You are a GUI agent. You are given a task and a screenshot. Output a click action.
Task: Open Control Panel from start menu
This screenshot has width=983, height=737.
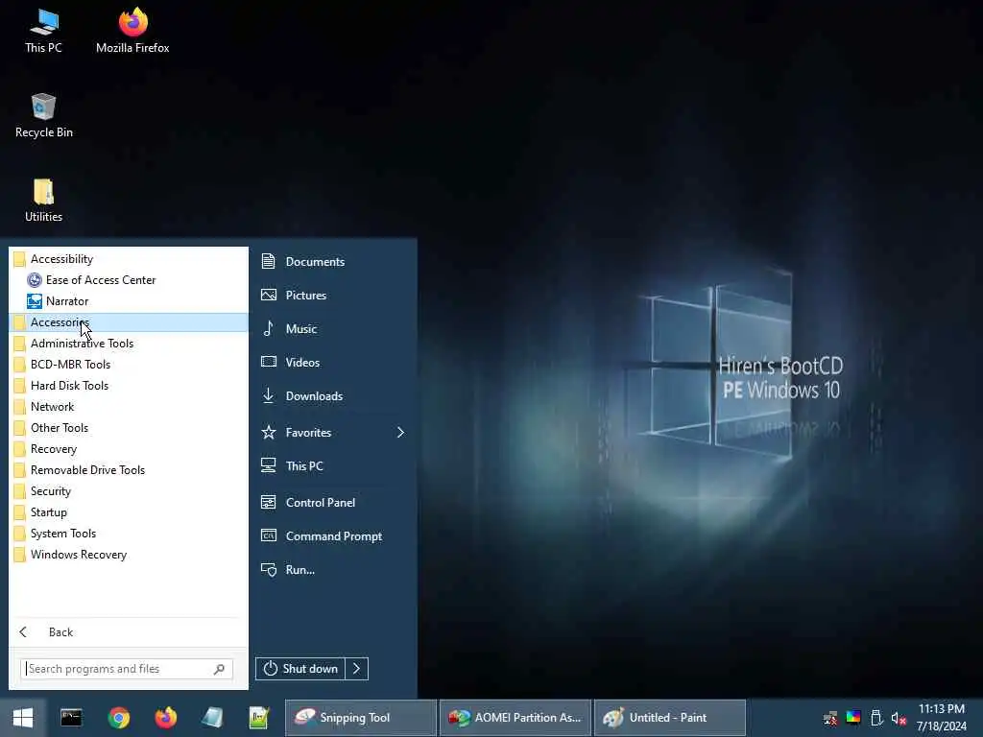coord(333,503)
